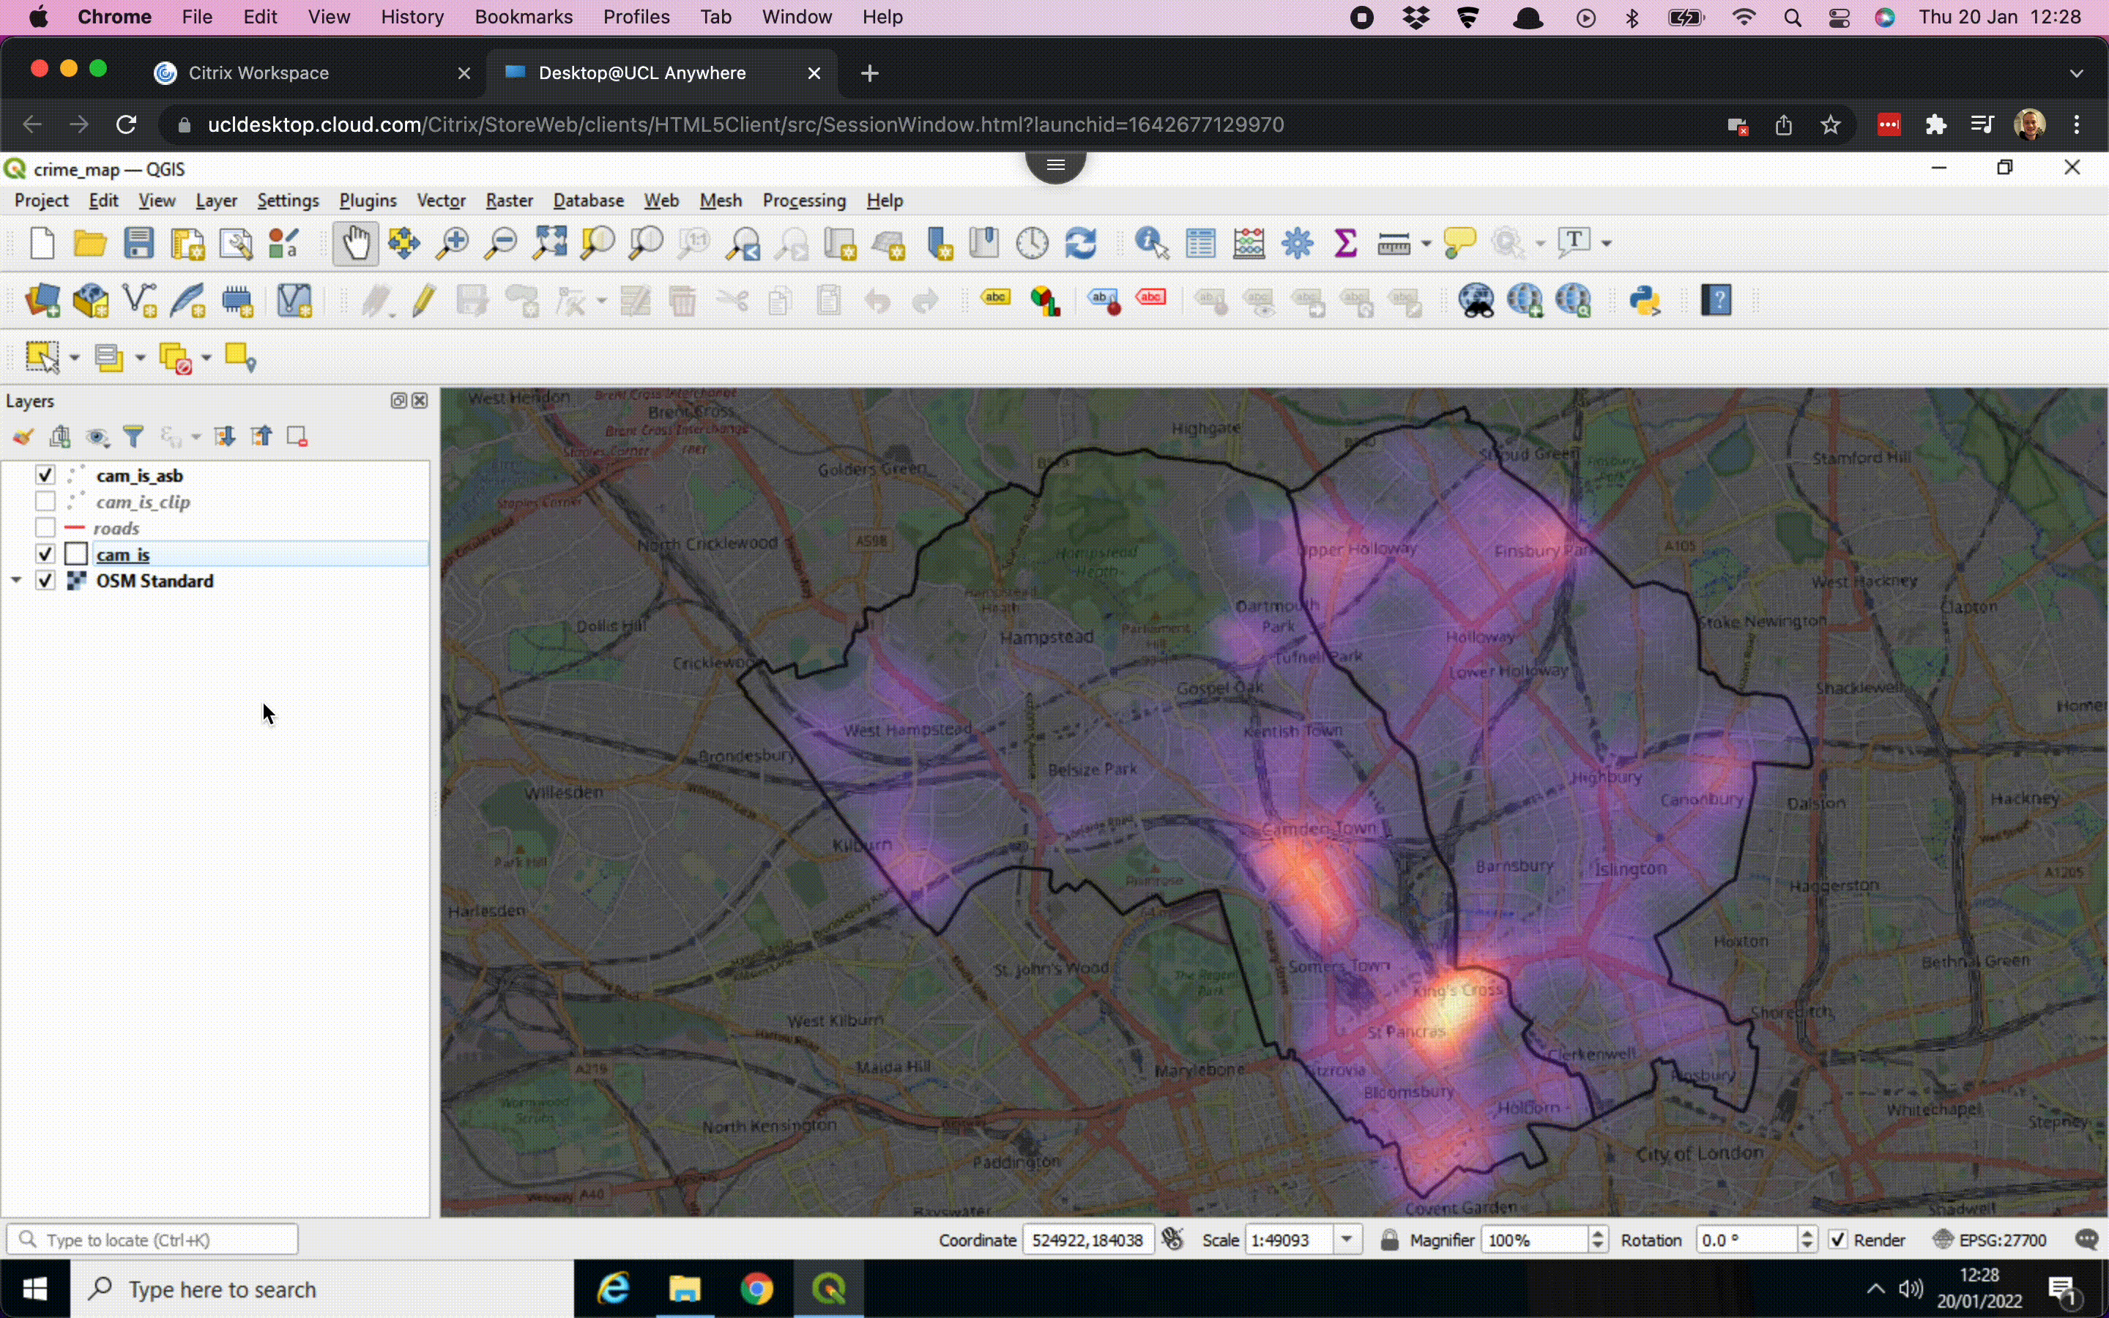Toggle editing mode with the pencil icon

coord(423,300)
